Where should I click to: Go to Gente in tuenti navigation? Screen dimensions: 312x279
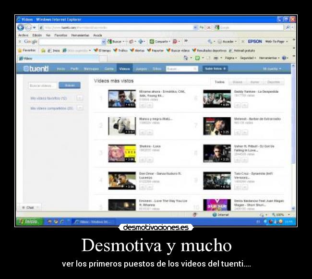[x=109, y=69]
